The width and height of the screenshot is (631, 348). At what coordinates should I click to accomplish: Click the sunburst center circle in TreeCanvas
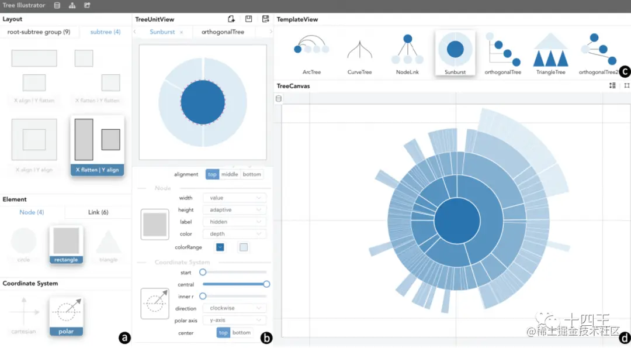point(457,220)
